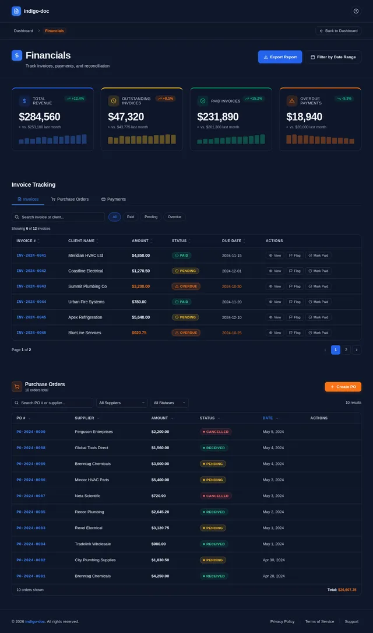
Task: Switch to the Purchase Orders tab
Action: tap(70, 199)
